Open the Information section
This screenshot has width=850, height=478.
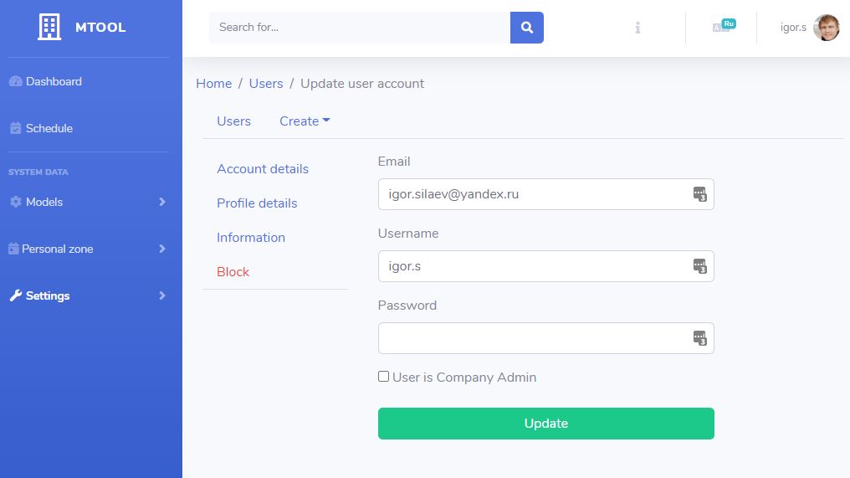coord(251,237)
